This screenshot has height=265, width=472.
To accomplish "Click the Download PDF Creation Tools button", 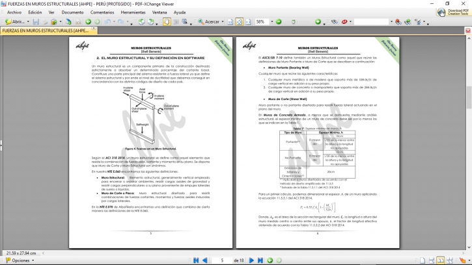I will point(457,11).
